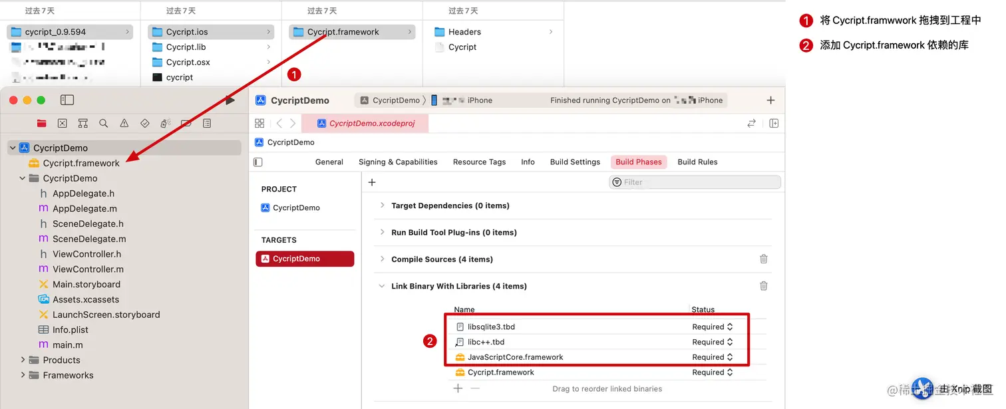Add an editor on the right
1006x409 pixels.
click(774, 123)
